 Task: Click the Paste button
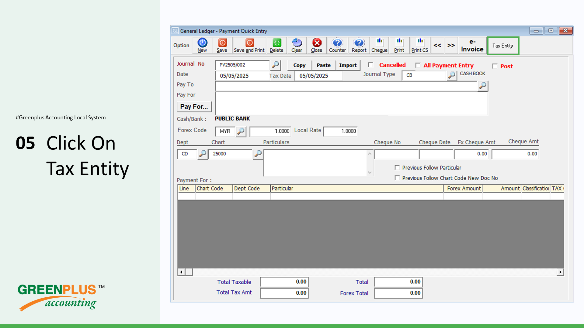pyautogui.click(x=324, y=65)
